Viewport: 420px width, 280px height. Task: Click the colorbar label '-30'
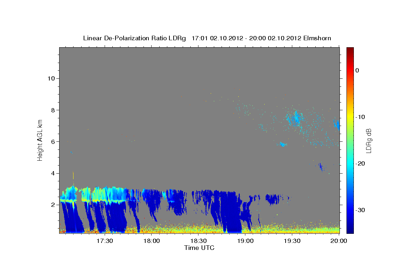click(x=360, y=210)
